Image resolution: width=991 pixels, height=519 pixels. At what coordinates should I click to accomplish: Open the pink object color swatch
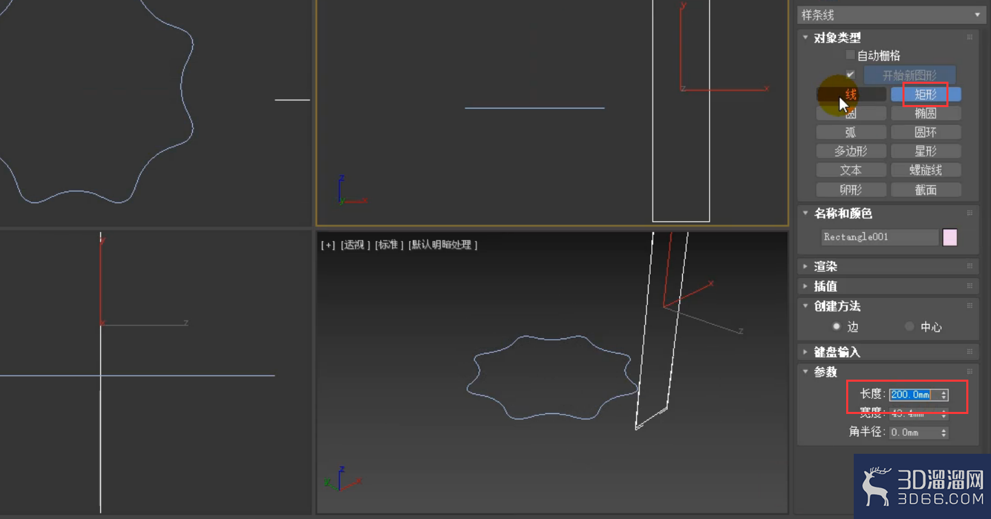[x=950, y=238]
